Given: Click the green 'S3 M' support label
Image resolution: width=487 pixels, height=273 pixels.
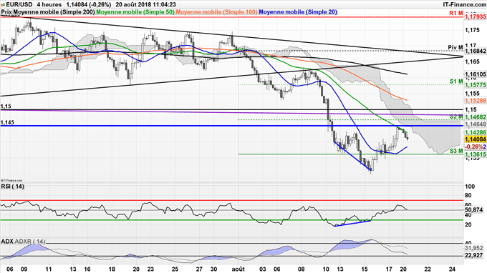Looking at the screenshot, I should point(456,151).
